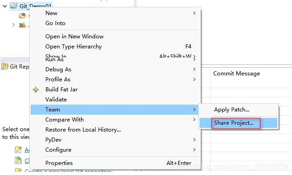The image size is (292, 175).
Task: Choose Validate from the menu
Action: coord(115,100)
